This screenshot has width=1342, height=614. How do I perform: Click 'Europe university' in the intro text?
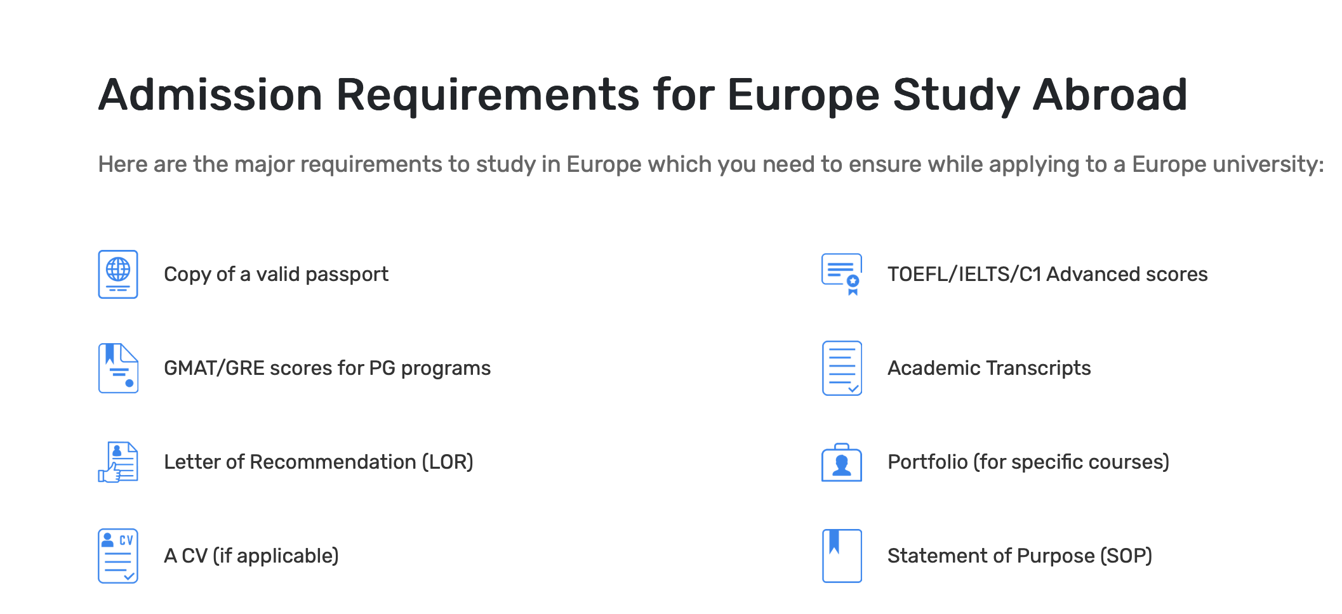pyautogui.click(x=1228, y=164)
